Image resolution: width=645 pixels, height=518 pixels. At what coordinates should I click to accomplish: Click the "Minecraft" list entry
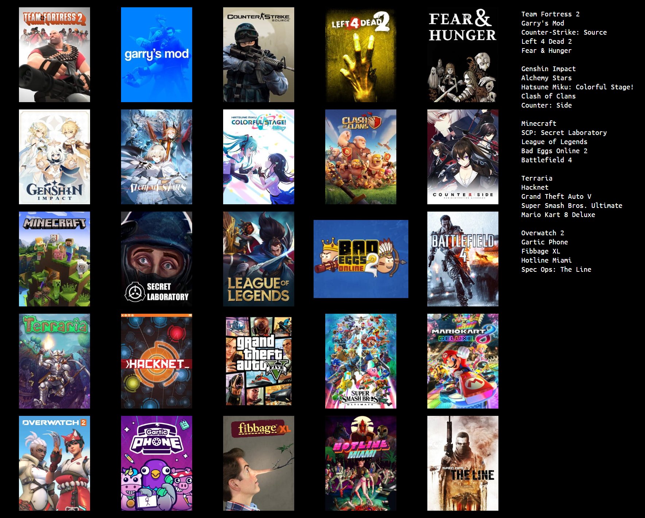tap(539, 124)
